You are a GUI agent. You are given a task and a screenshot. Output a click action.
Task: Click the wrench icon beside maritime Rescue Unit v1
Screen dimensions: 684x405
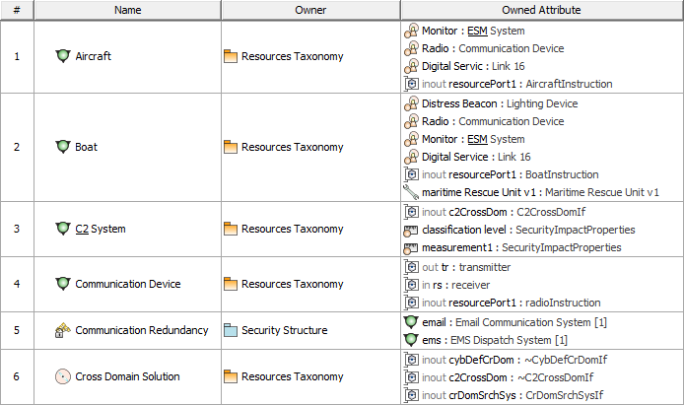[x=412, y=192]
